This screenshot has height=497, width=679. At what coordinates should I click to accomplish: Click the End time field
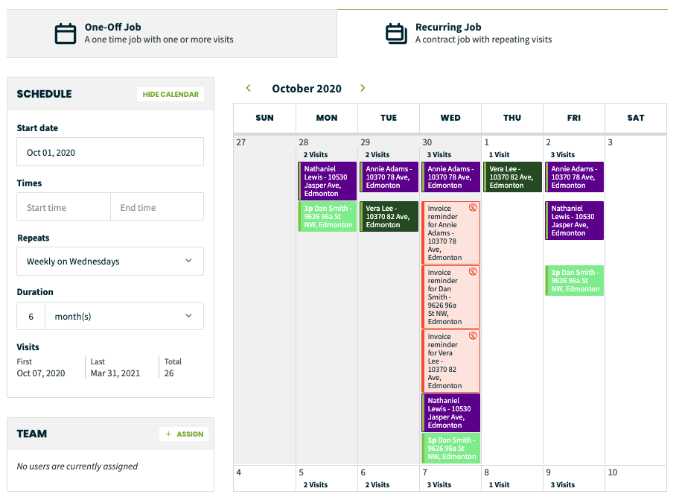pos(157,207)
